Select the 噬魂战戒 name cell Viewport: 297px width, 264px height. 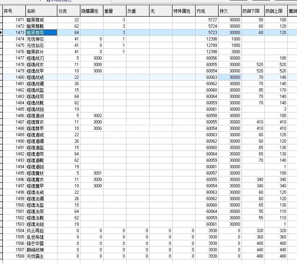coord(41,77)
